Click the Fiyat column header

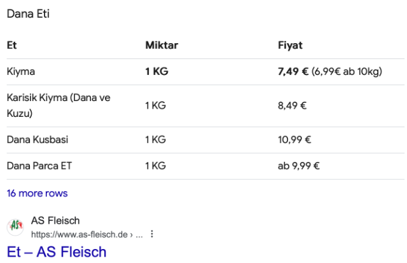(x=290, y=45)
